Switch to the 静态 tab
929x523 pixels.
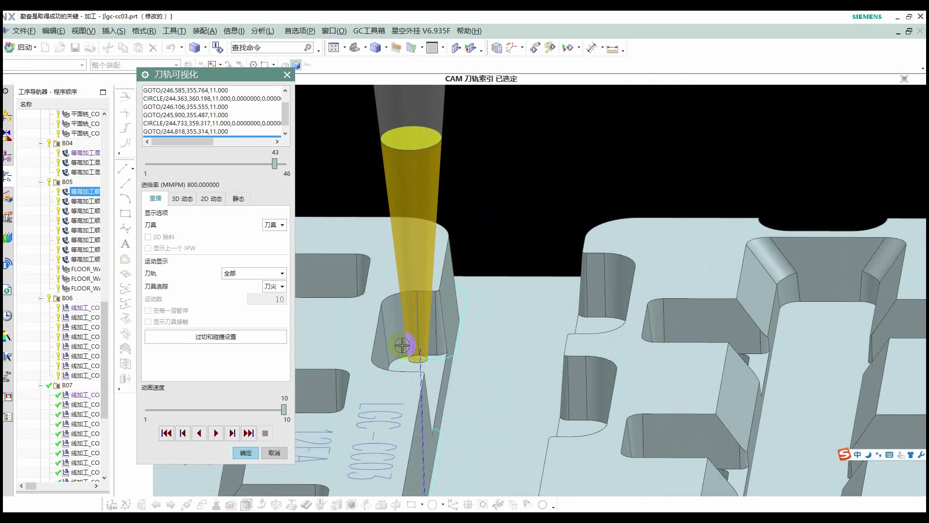pos(239,199)
